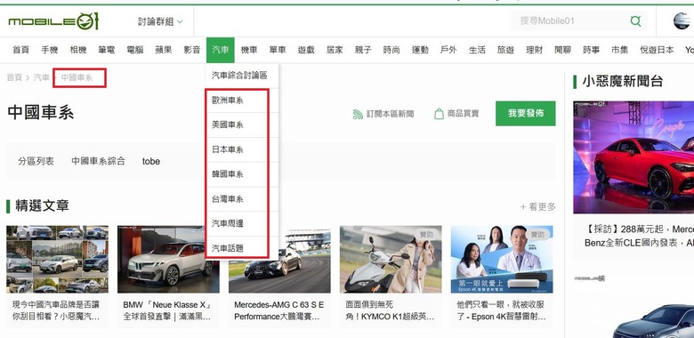
Task: Open the 市集 nav item
Action: (x=619, y=50)
